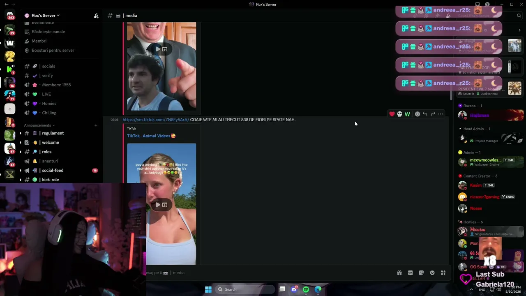
Task: Open the gift button in message bar
Action: point(399,273)
